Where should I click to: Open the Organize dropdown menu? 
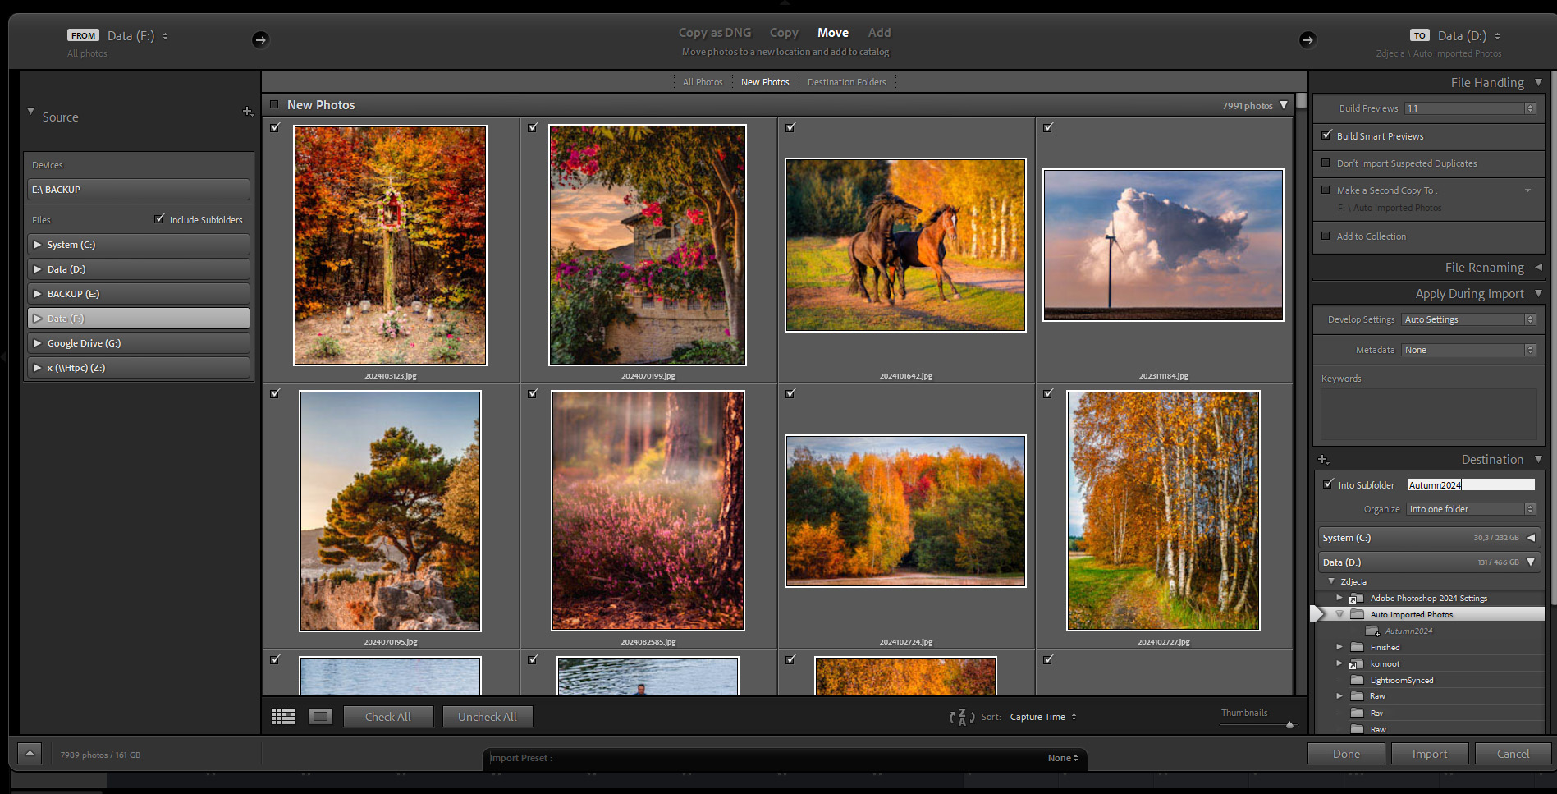pyautogui.click(x=1470, y=509)
